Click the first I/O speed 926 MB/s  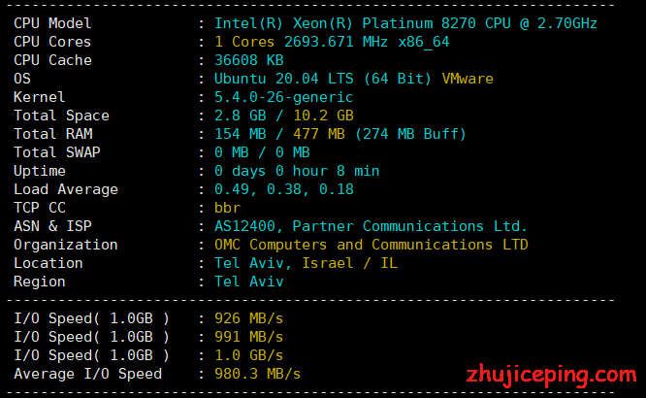[248, 318]
